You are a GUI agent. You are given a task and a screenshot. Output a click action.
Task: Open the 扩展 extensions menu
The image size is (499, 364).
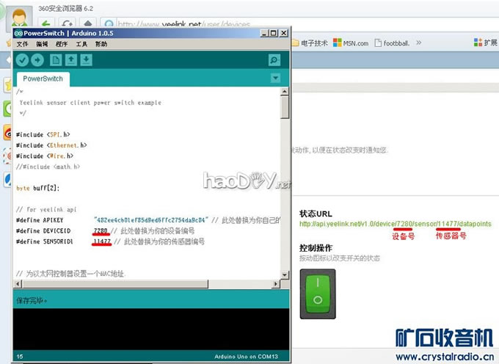[484, 43]
